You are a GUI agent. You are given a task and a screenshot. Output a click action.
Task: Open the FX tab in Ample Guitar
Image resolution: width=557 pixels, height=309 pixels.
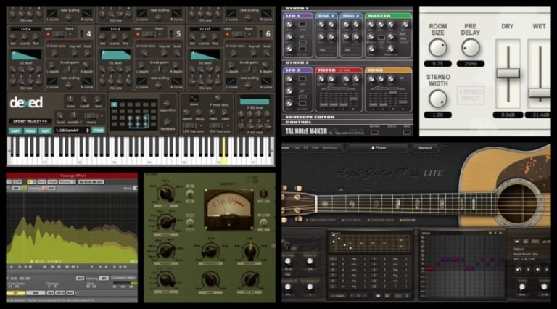[306, 148]
